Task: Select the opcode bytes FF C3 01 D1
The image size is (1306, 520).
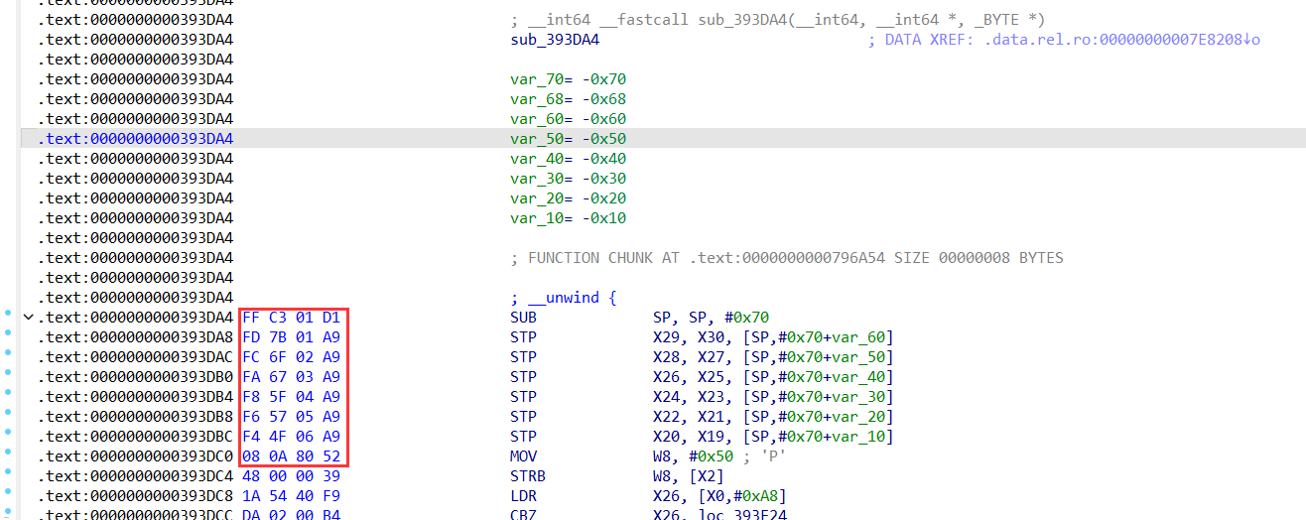Action: click(x=291, y=318)
